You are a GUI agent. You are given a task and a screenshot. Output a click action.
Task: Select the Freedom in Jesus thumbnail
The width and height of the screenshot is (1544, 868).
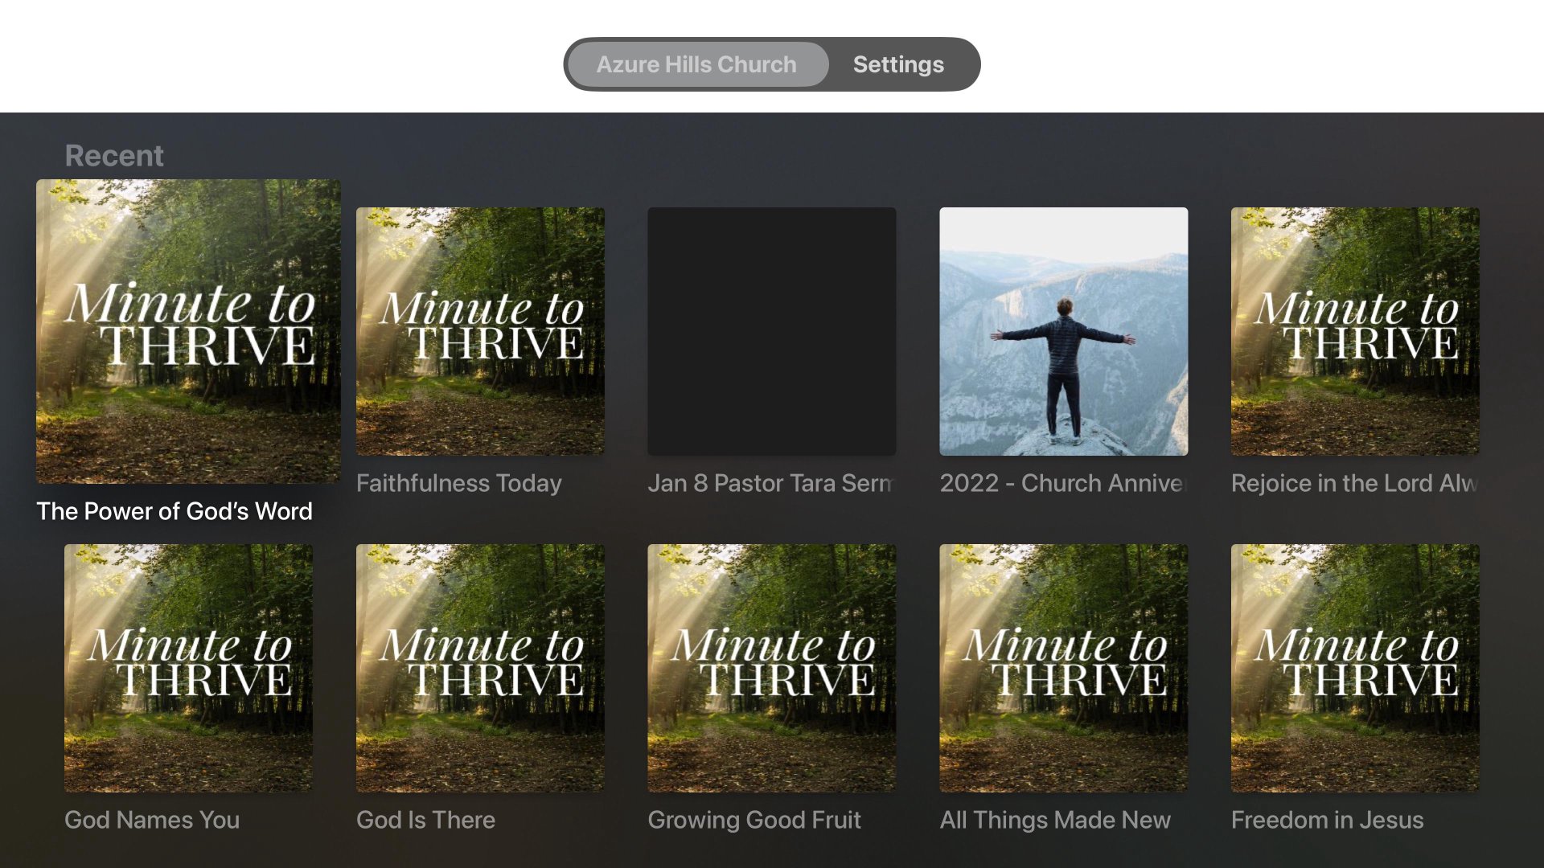click(1355, 668)
